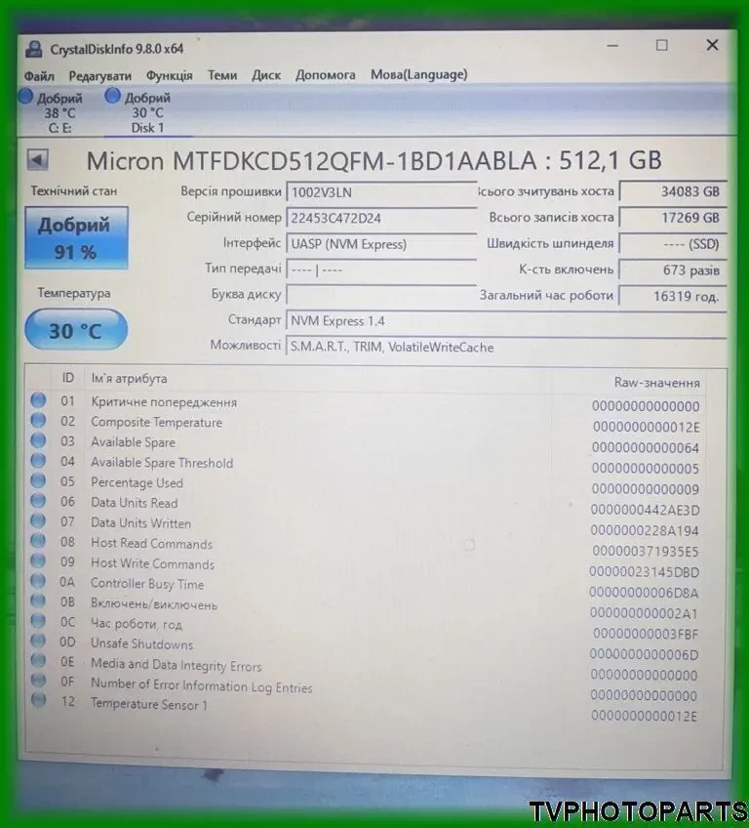Click the NVM Express 1.4 standard field

506,321
